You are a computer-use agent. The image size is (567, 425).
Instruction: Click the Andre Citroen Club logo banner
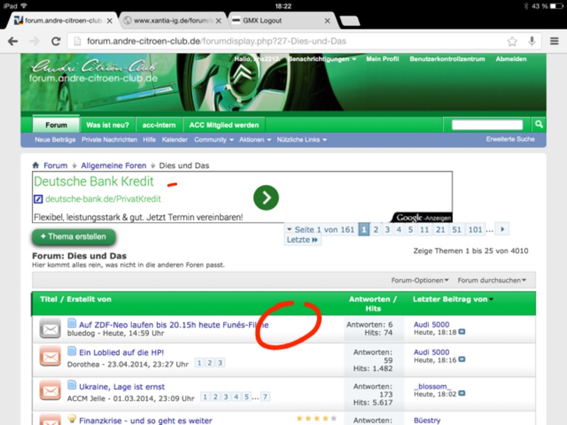click(94, 72)
